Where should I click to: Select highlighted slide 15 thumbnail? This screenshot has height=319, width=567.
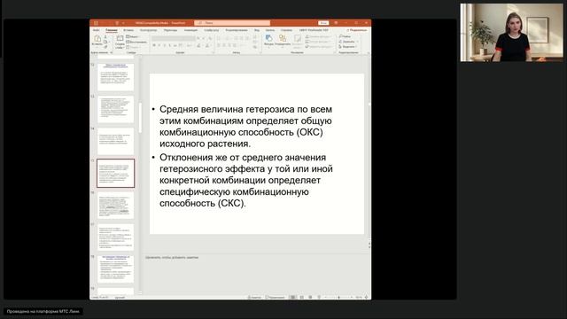click(x=116, y=174)
